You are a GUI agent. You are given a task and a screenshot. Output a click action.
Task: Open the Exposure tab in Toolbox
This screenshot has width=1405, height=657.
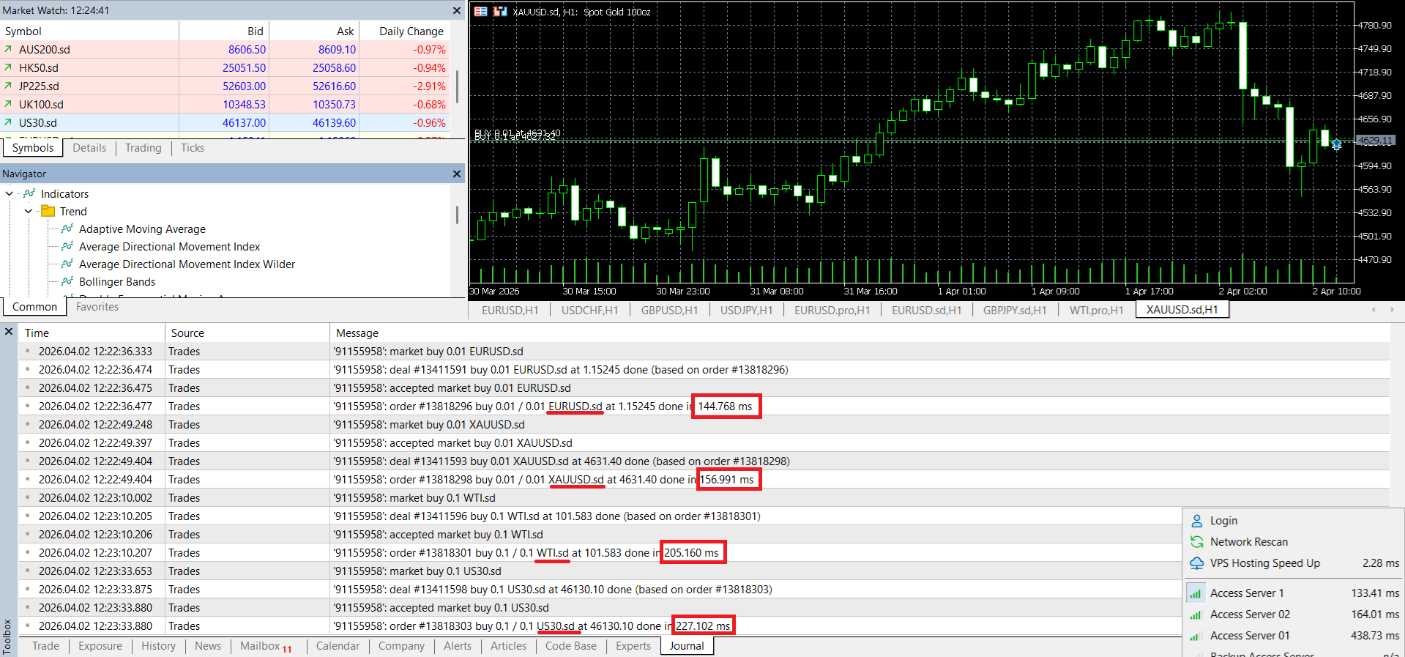[100, 646]
